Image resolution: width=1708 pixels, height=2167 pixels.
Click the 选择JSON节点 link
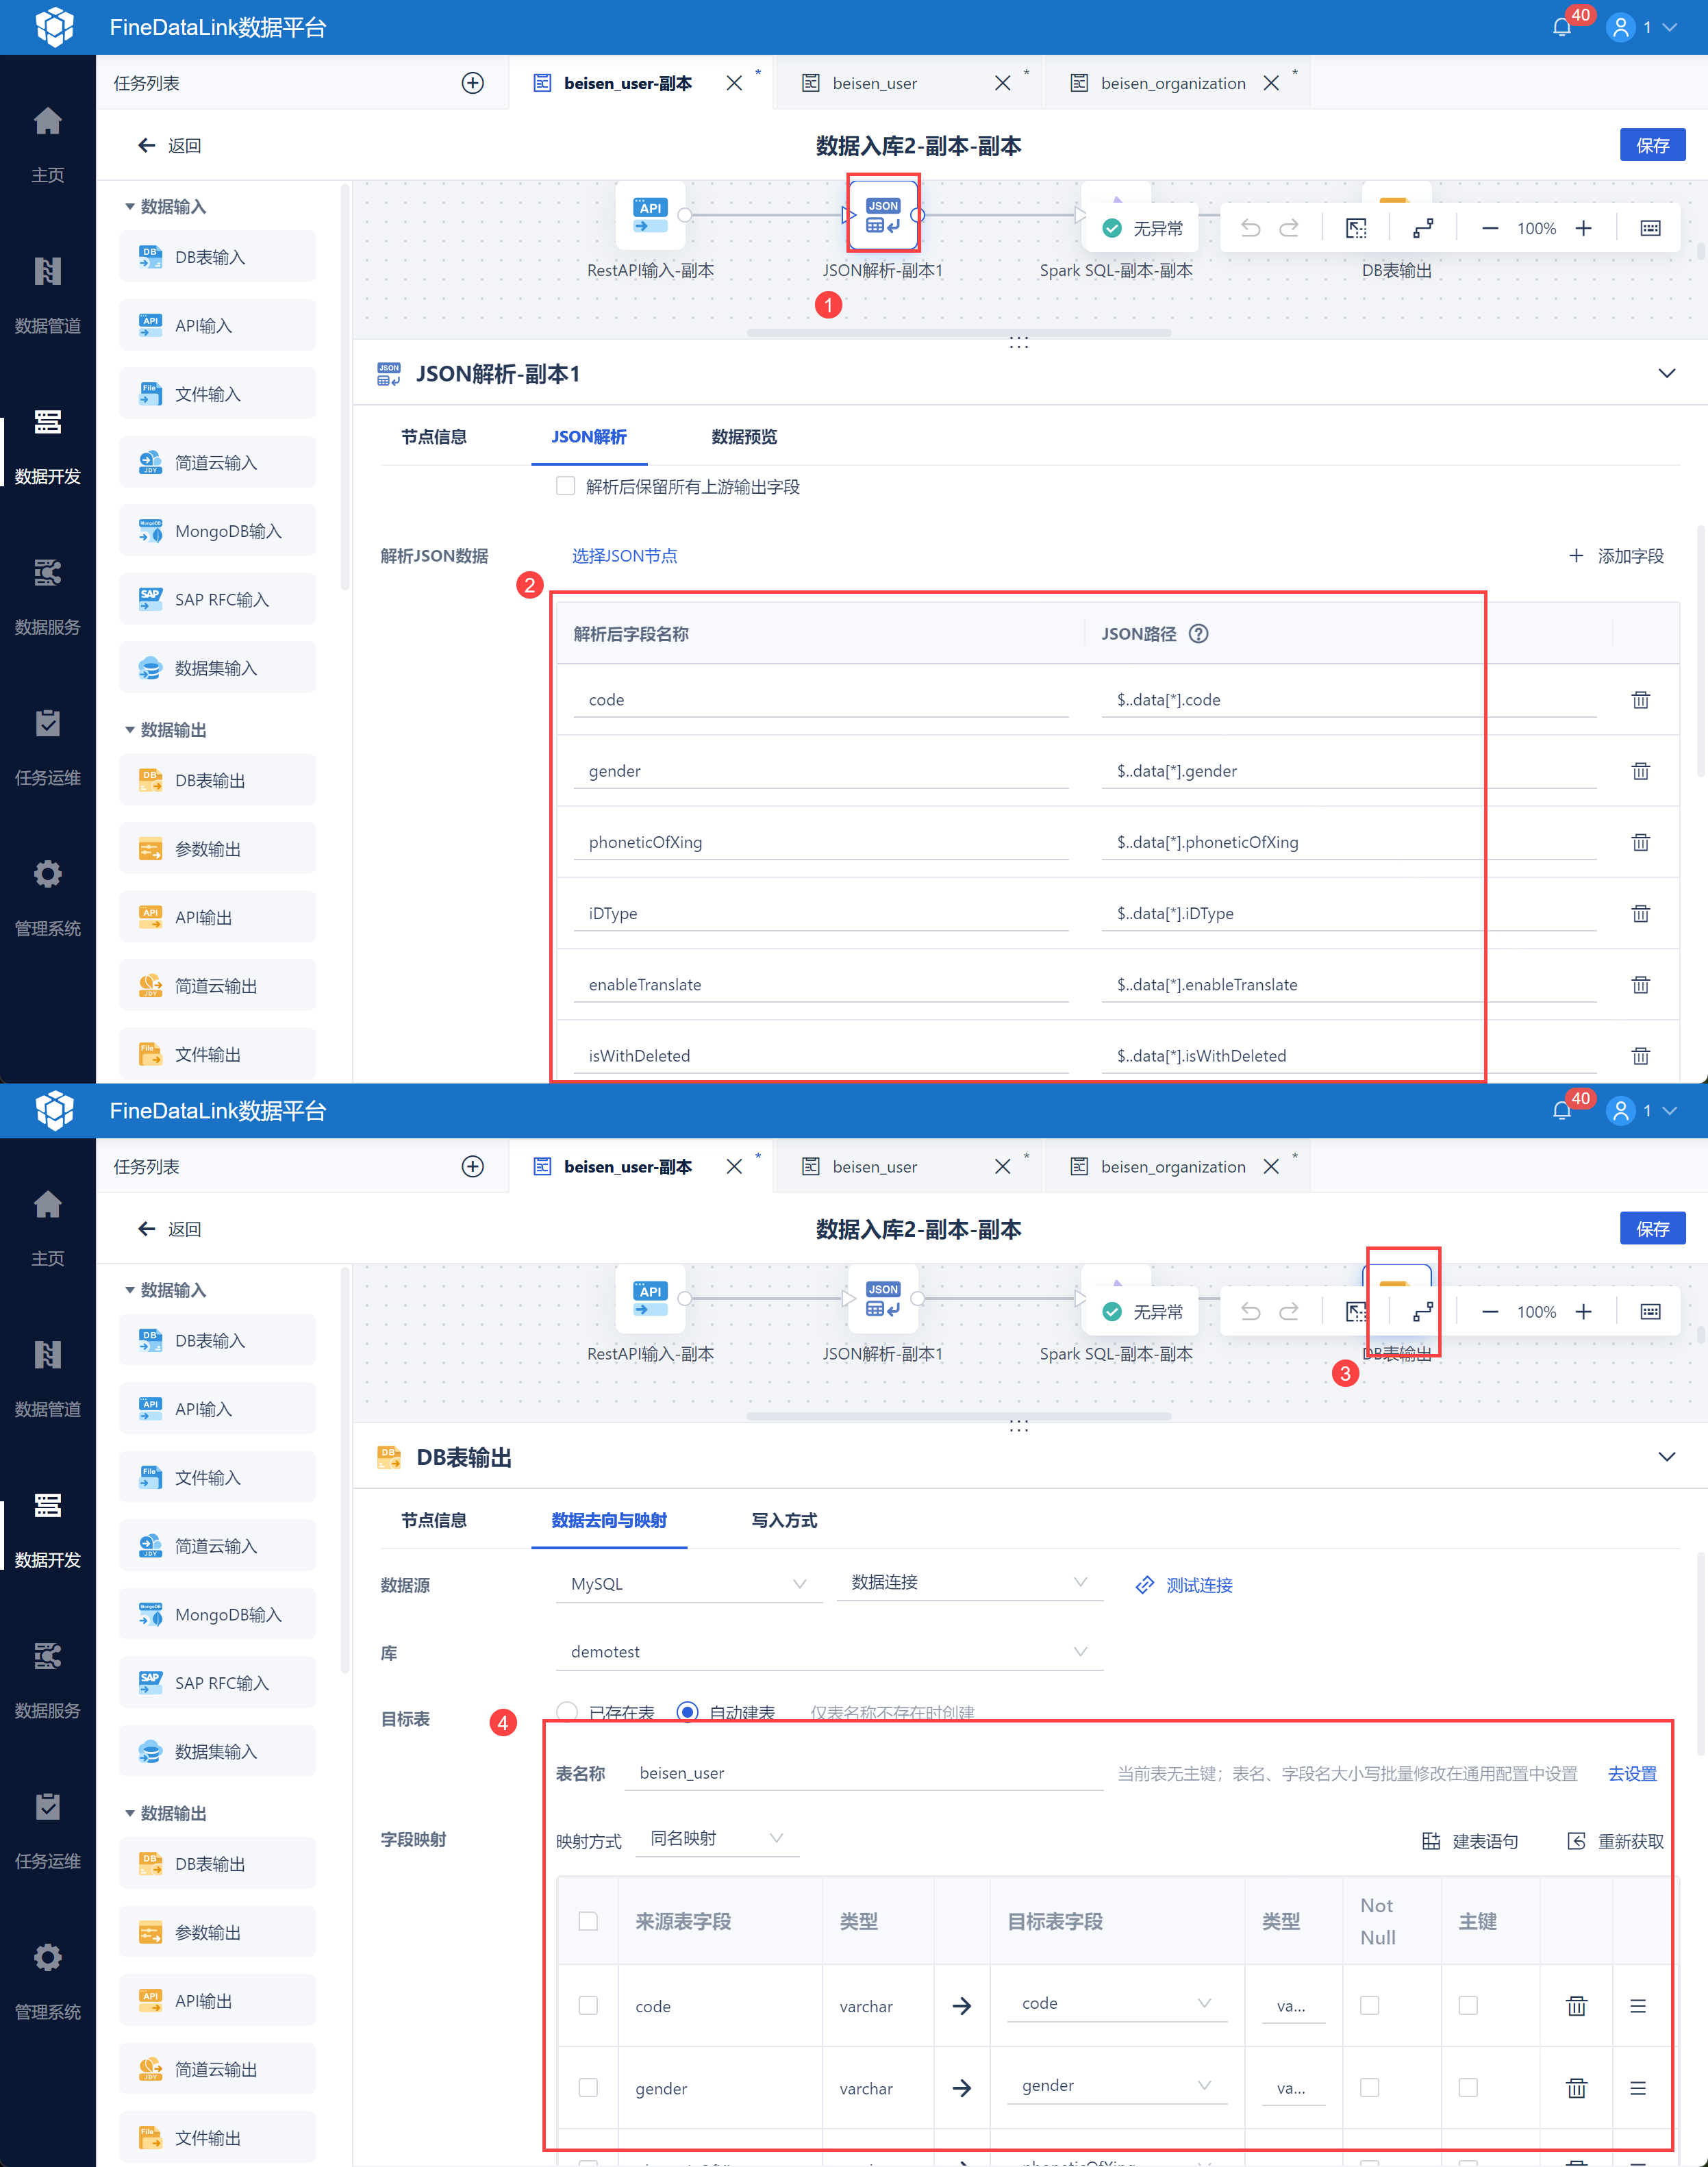click(624, 555)
